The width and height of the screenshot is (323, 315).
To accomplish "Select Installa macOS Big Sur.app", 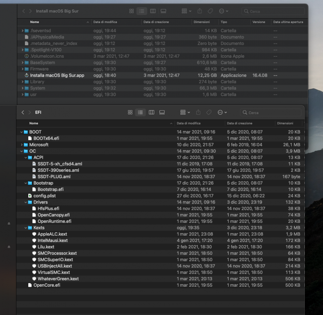I will [x=57, y=76].
